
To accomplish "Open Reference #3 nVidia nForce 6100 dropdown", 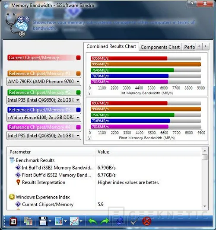I will point(44,118).
